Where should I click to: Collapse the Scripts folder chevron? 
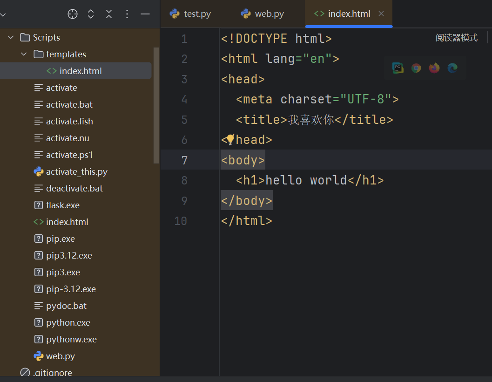coord(11,37)
